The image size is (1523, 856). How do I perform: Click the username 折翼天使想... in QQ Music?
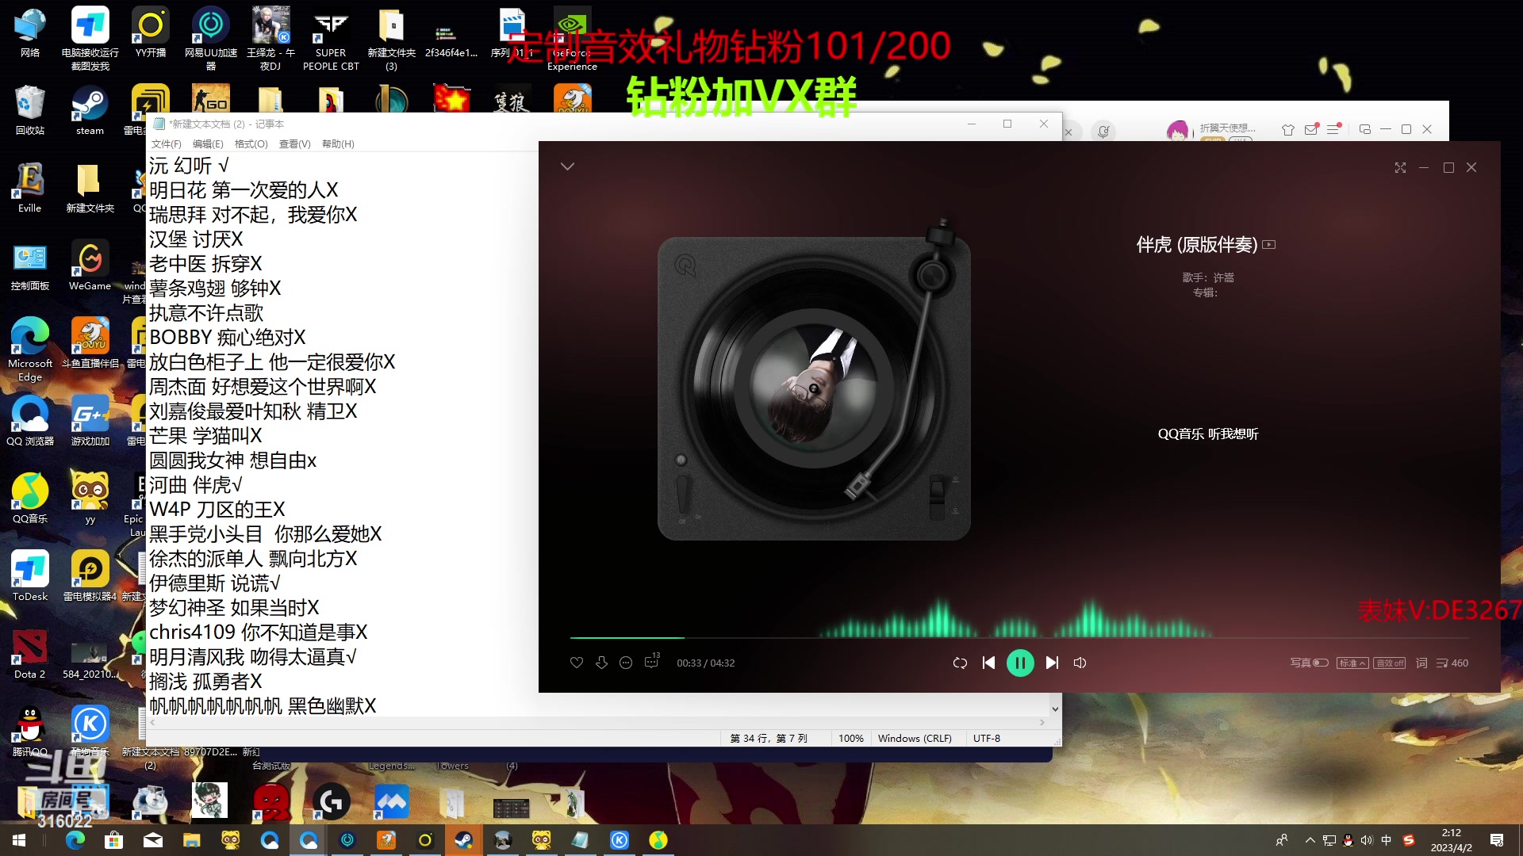coord(1227,128)
